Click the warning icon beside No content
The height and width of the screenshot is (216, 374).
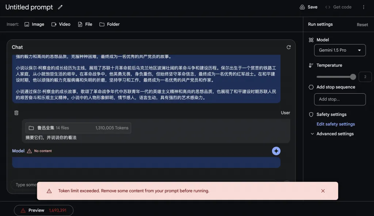pos(29,151)
